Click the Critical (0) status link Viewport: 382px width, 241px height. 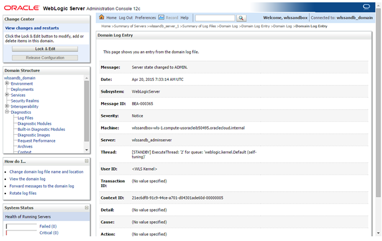pyautogui.click(x=49, y=233)
